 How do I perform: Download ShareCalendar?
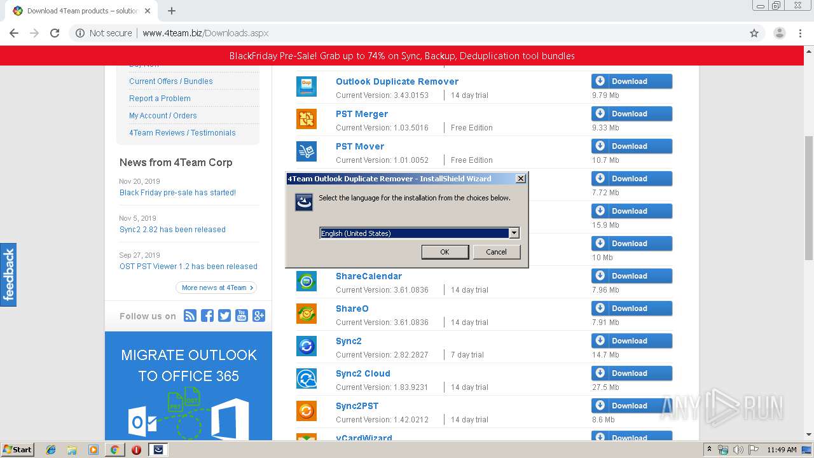pos(631,276)
